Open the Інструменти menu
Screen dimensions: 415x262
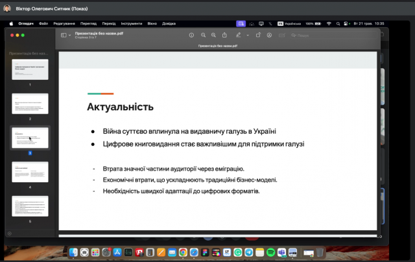coord(132,23)
